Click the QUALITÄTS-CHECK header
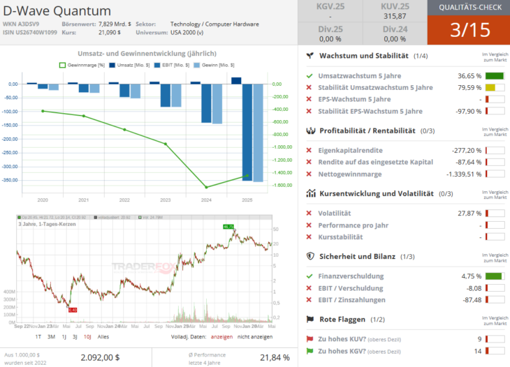This screenshot has height=367, width=510. [470, 8]
